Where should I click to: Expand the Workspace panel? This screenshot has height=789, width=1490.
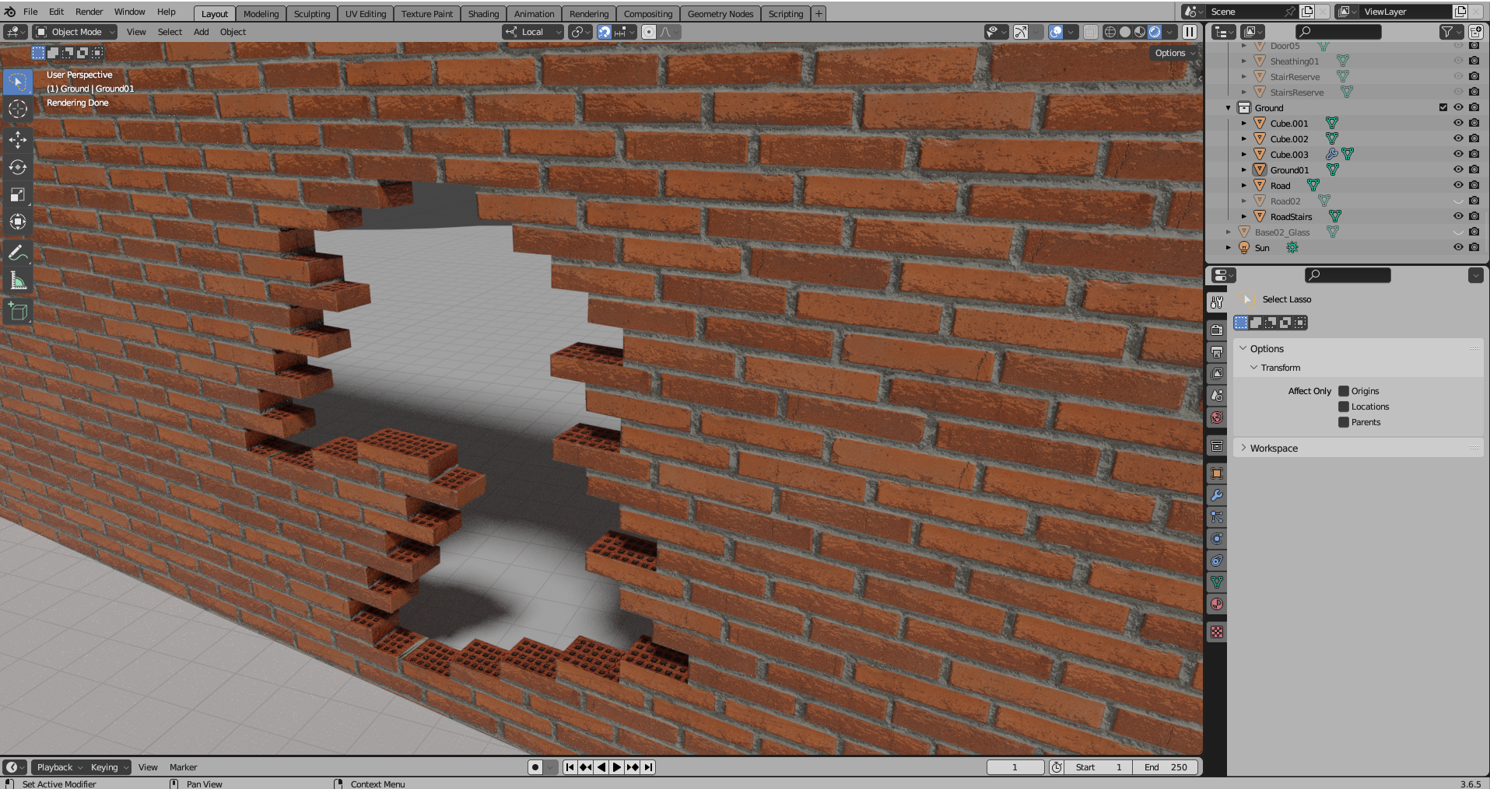(x=1273, y=448)
